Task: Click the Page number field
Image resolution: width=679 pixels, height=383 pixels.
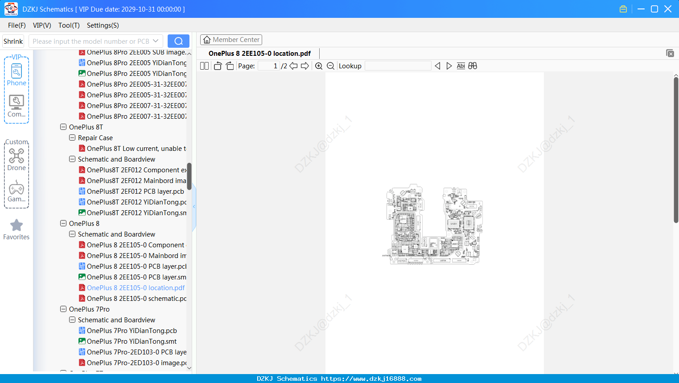Action: tap(268, 66)
